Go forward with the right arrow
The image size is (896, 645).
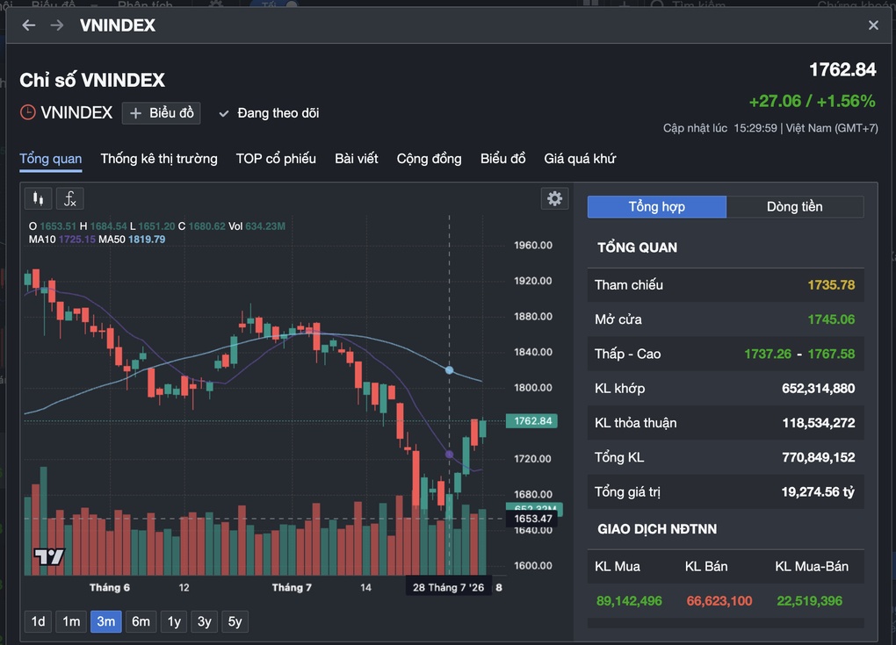pyautogui.click(x=56, y=25)
